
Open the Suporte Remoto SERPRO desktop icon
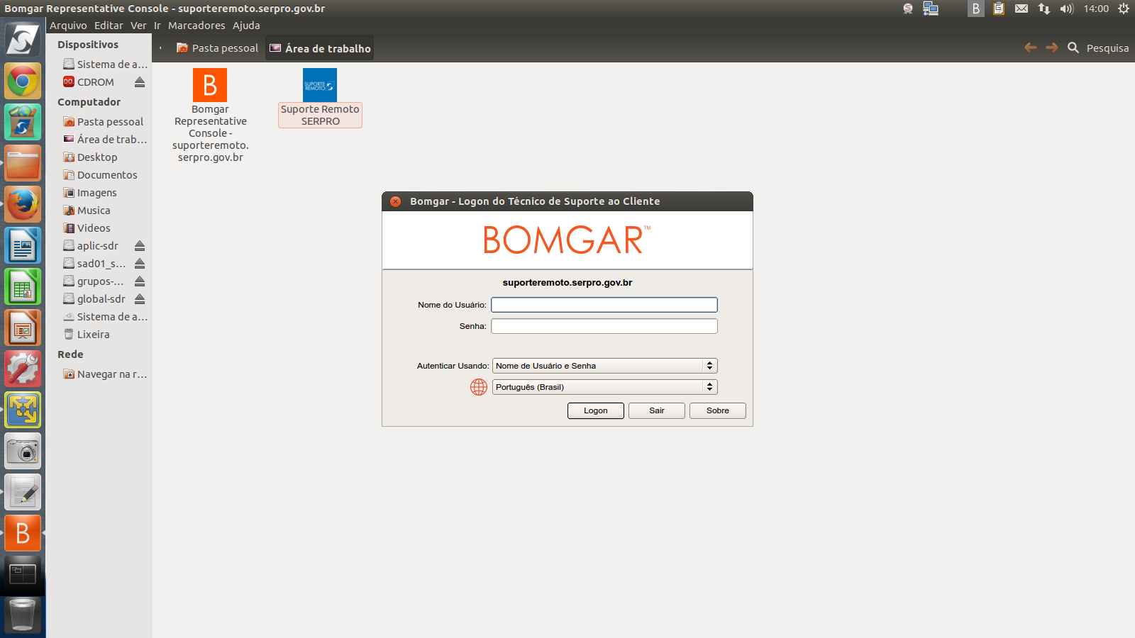click(x=319, y=86)
